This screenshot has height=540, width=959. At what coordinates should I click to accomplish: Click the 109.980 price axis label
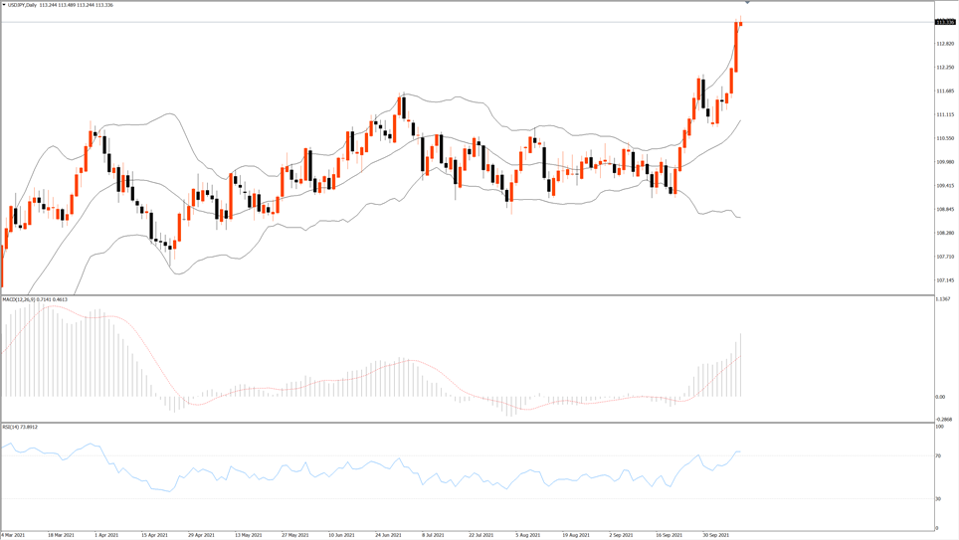coord(945,162)
